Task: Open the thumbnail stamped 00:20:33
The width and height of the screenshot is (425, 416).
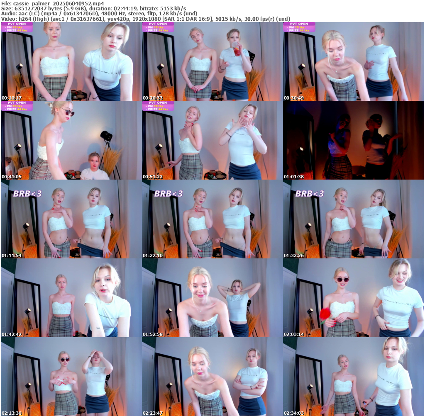Action: (212, 61)
